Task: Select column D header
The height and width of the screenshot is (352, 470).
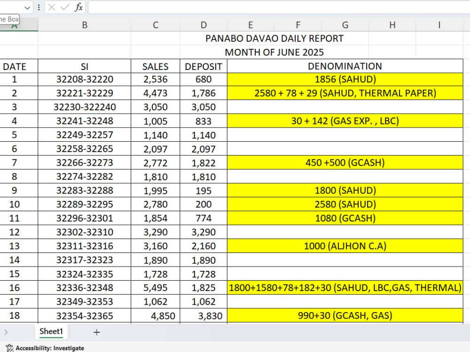Action: [204, 25]
